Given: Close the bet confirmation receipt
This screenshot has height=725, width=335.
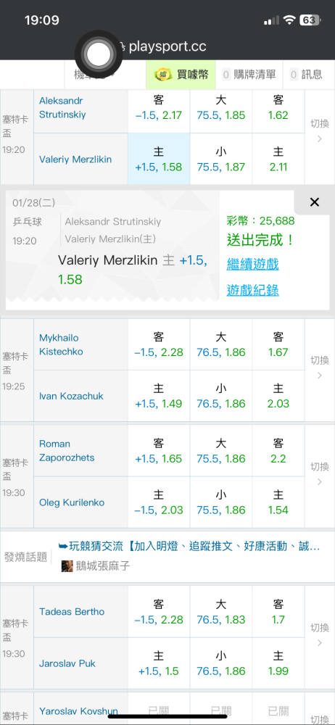Looking at the screenshot, I should 315,202.
